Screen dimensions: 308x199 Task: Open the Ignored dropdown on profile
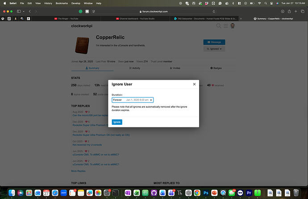coord(214,49)
